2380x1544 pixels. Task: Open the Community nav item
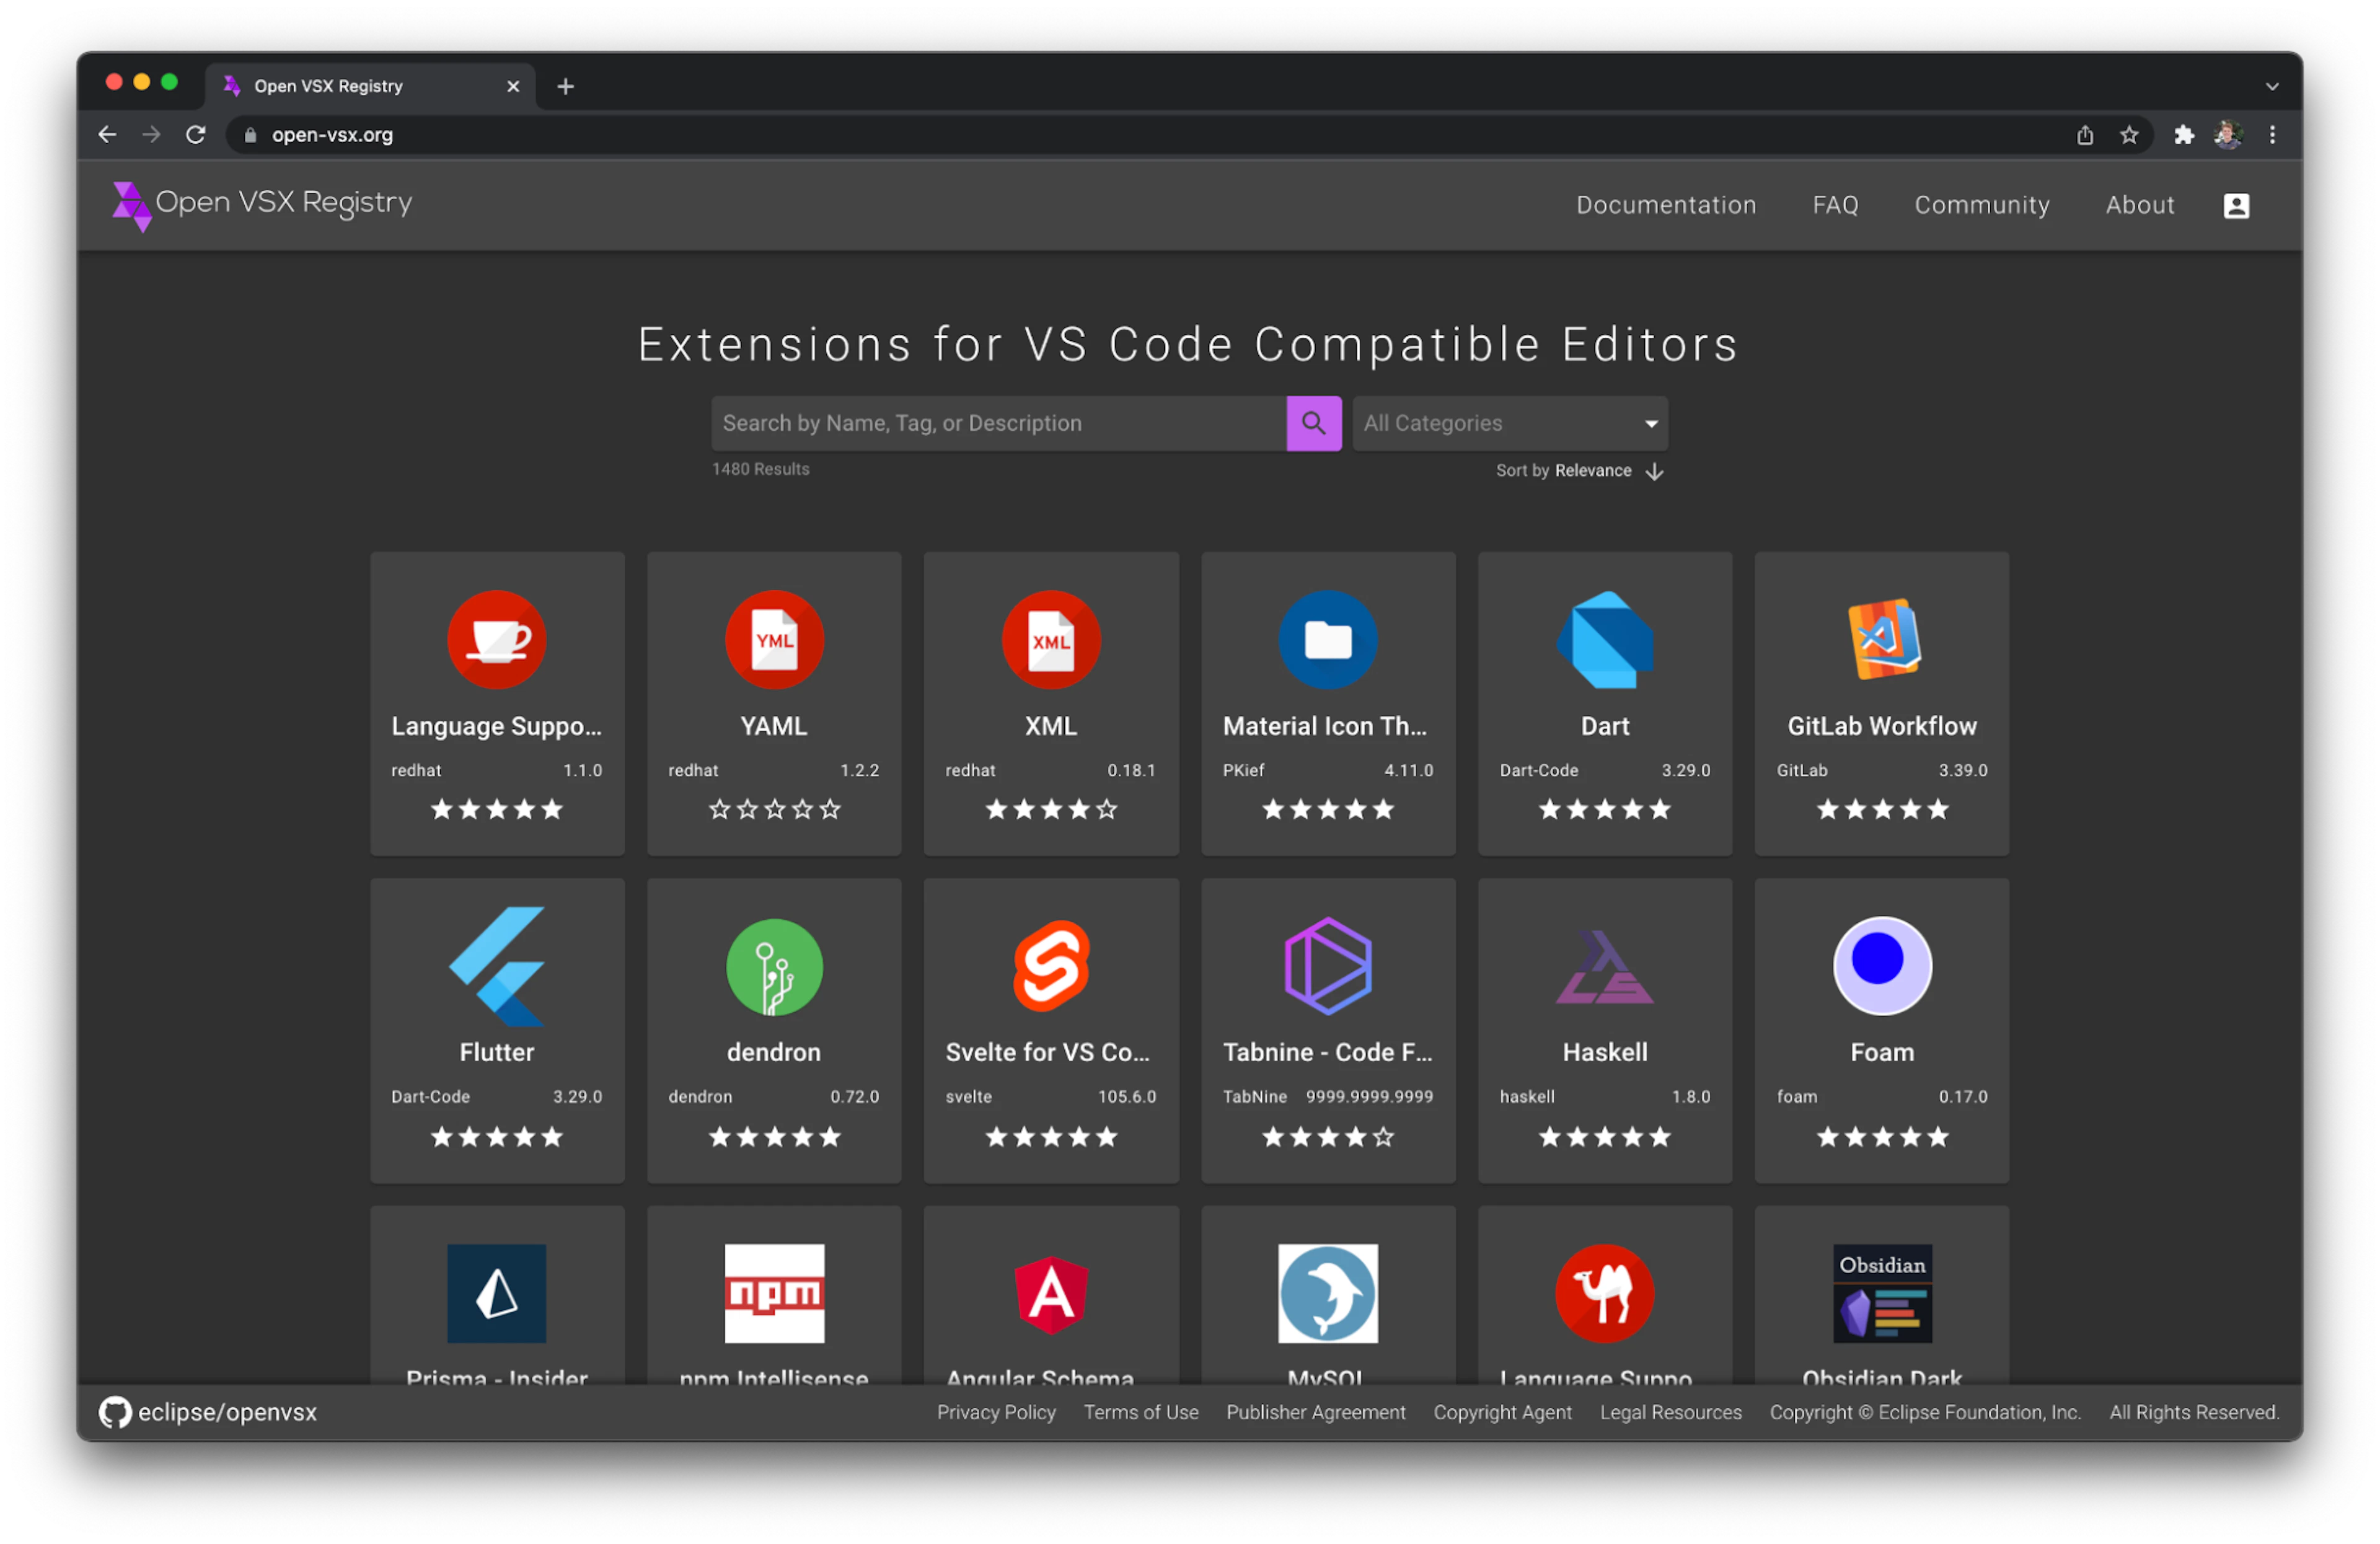tap(1982, 205)
